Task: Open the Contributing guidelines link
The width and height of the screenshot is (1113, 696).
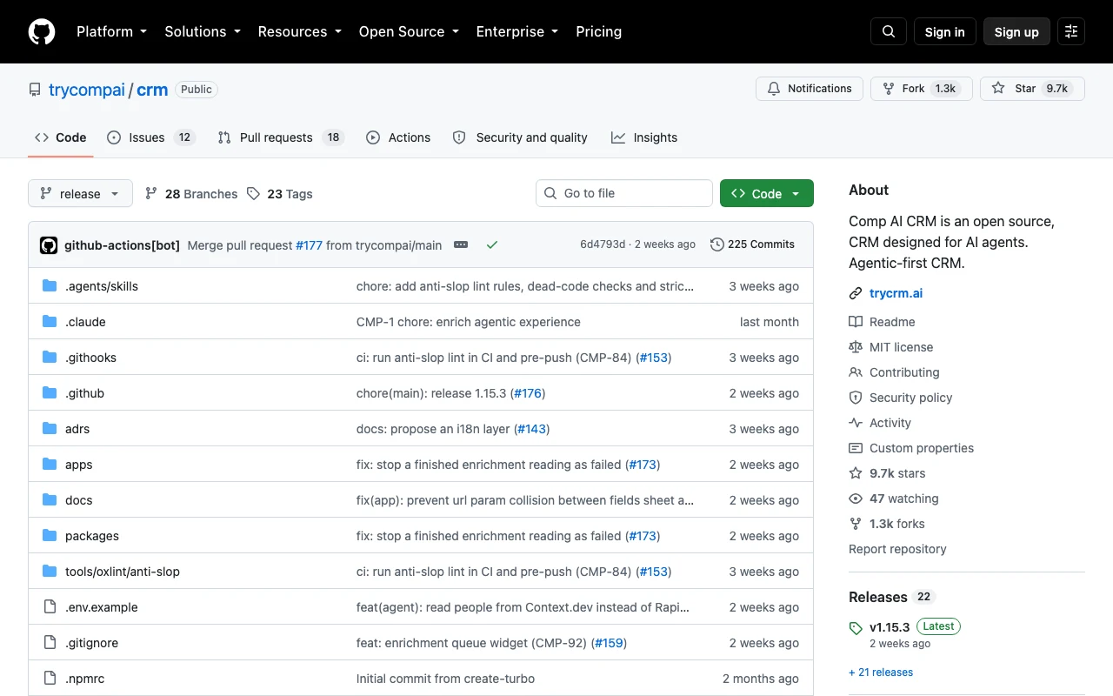Action: (x=894, y=372)
